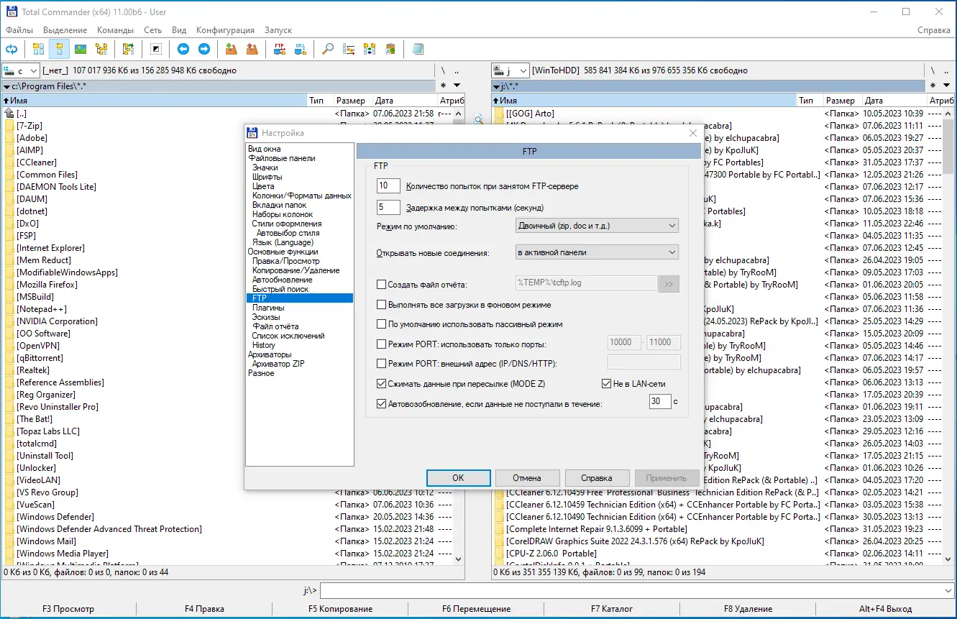Screen dimensions: 957x619
Task: Open the 'Сеть' menu
Action: [x=152, y=30]
